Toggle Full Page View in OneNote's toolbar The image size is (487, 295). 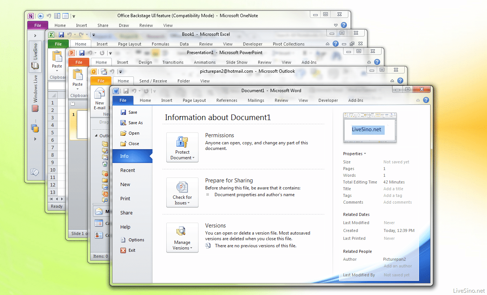pos(65,16)
